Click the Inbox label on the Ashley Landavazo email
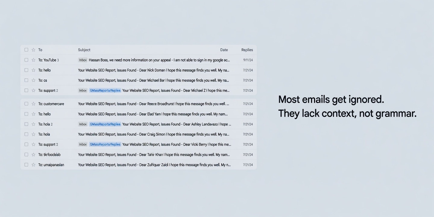 [83, 124]
